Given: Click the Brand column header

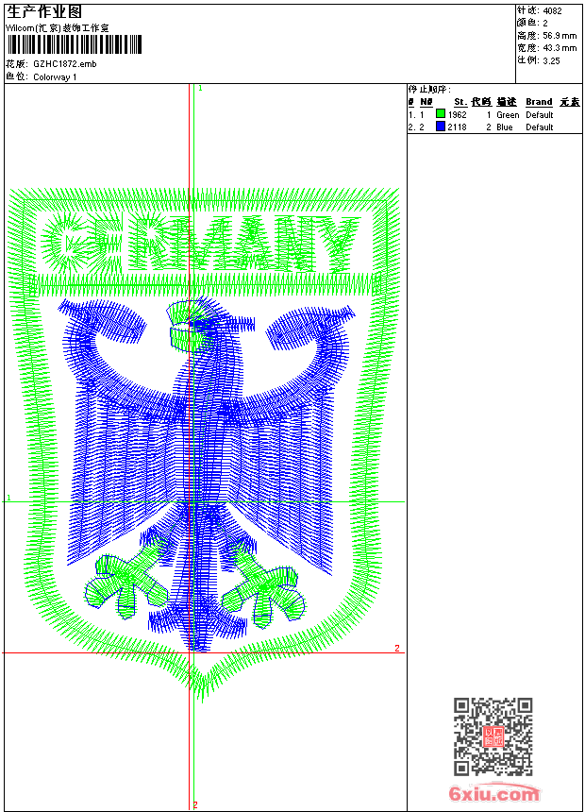Looking at the screenshot, I should tap(539, 102).
